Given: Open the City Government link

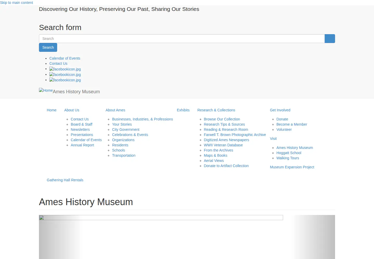Looking at the screenshot, I should 126,129.
